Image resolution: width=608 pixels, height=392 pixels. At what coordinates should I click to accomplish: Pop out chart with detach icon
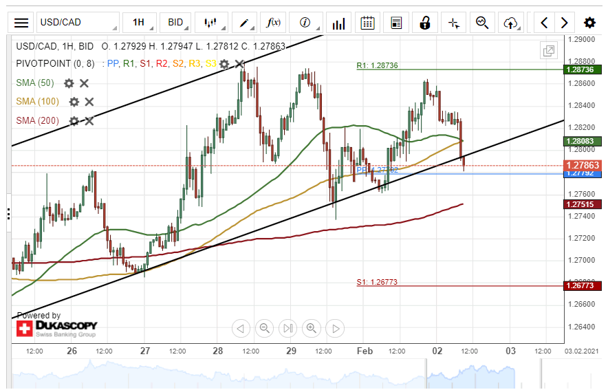point(549,50)
